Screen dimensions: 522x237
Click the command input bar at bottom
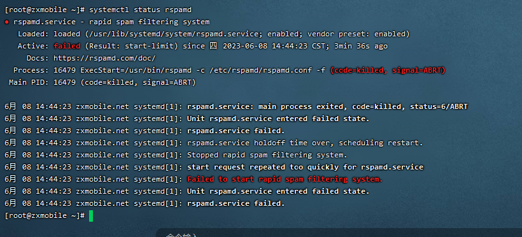point(339,233)
